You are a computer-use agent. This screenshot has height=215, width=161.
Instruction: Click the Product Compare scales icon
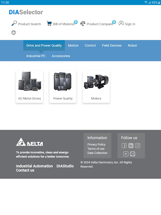click(83, 24)
